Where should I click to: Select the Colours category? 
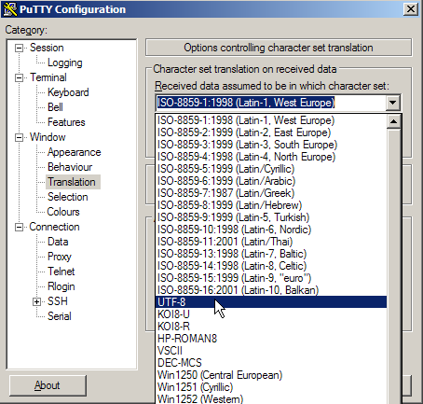click(63, 212)
